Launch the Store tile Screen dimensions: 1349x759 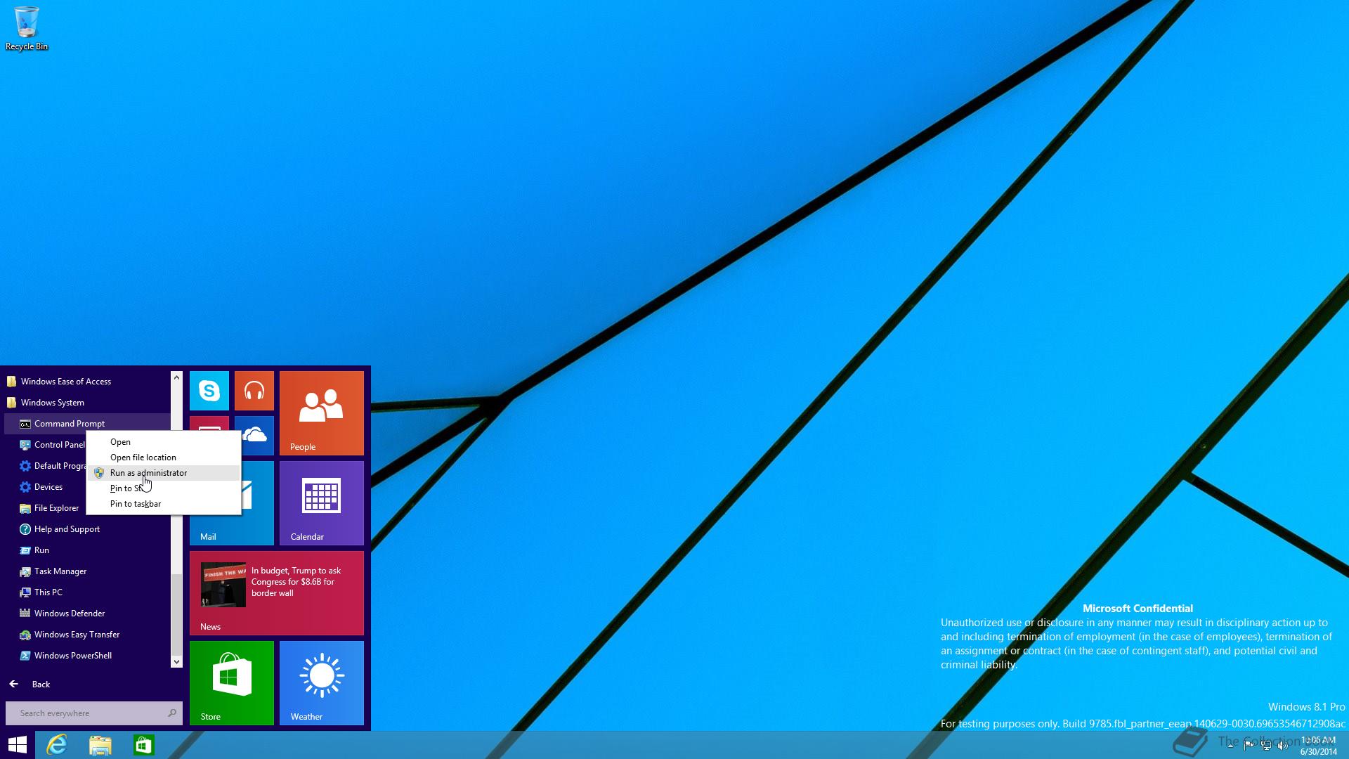point(232,683)
